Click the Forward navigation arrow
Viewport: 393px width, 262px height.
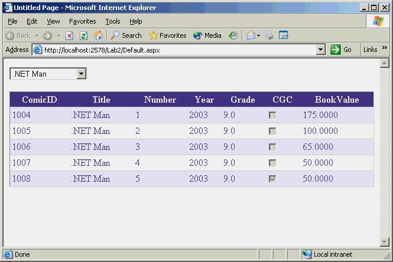[x=47, y=35]
